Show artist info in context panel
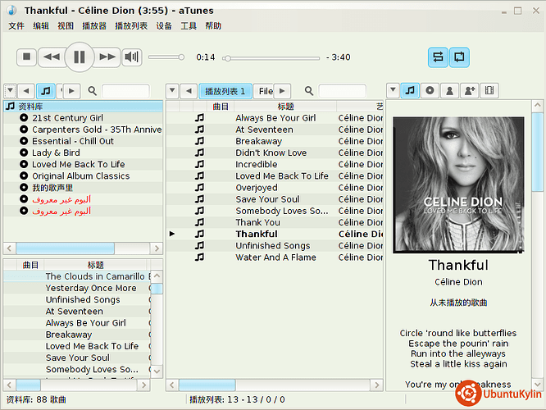This screenshot has width=546, height=410. (x=449, y=90)
